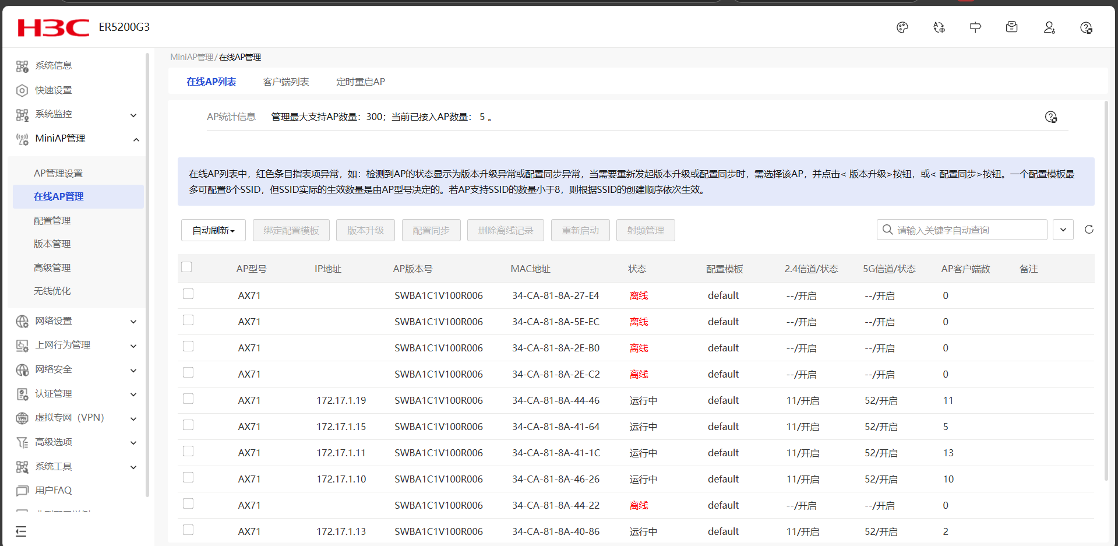1118x546 pixels.
Task: Switch to the 客户端列表 tab
Action: click(x=285, y=82)
